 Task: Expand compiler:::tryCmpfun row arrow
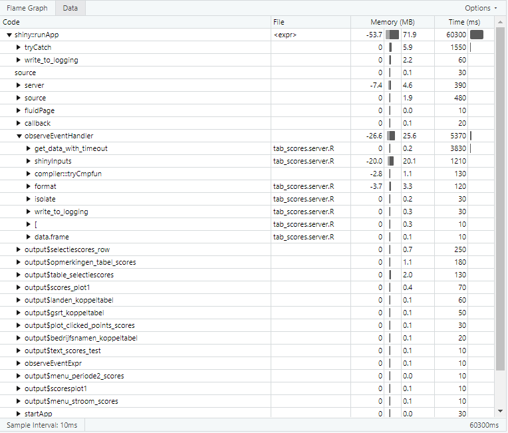(29, 174)
